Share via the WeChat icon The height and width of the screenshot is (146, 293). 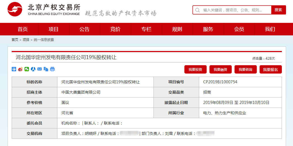click(27, 69)
